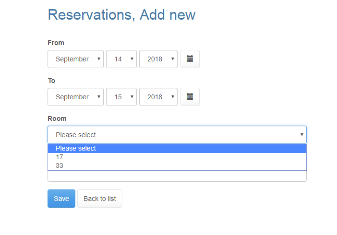Viewport: 337px width, 235px height.
Task: Expand the From year dropdown showing 2018
Action: tap(158, 59)
